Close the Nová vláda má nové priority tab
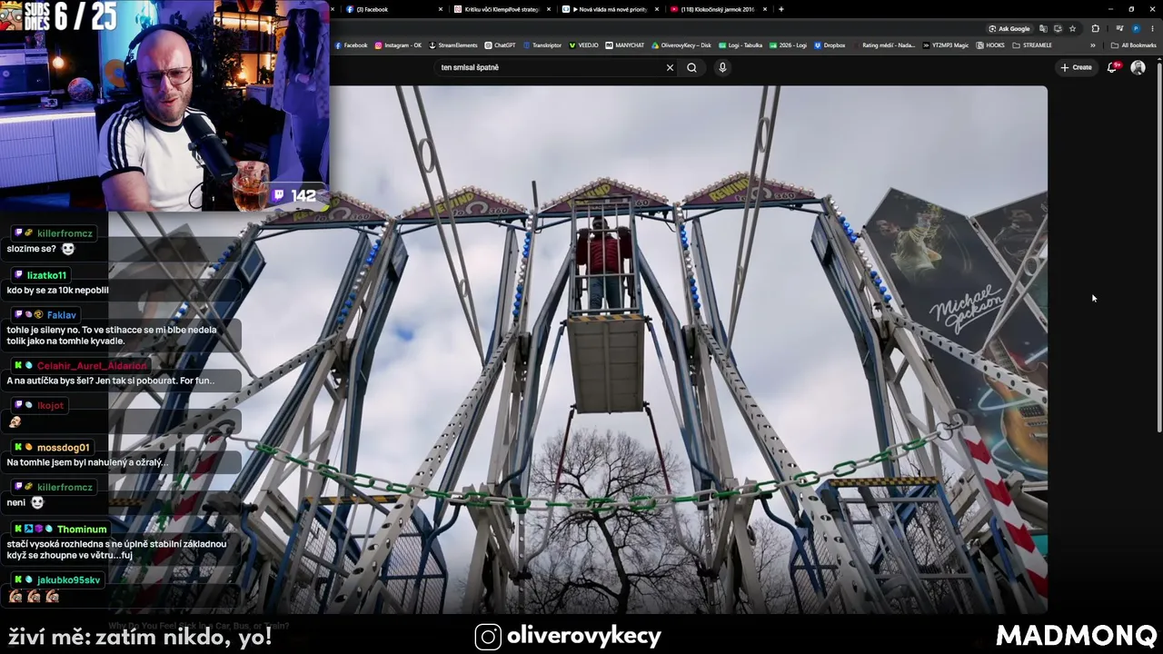 point(657,9)
